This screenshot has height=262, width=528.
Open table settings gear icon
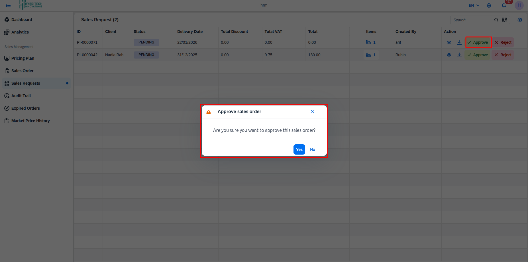[x=520, y=20]
